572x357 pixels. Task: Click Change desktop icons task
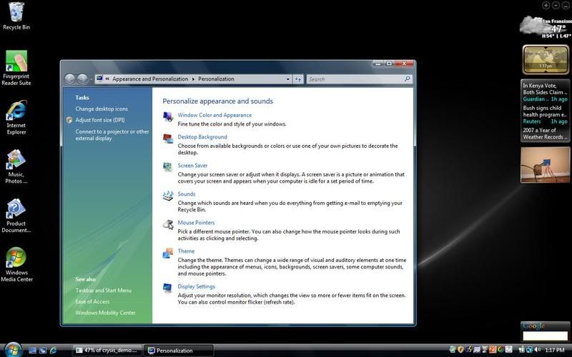(102, 109)
